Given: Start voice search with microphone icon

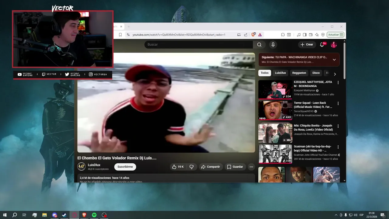Looking at the screenshot, I should (x=273, y=45).
